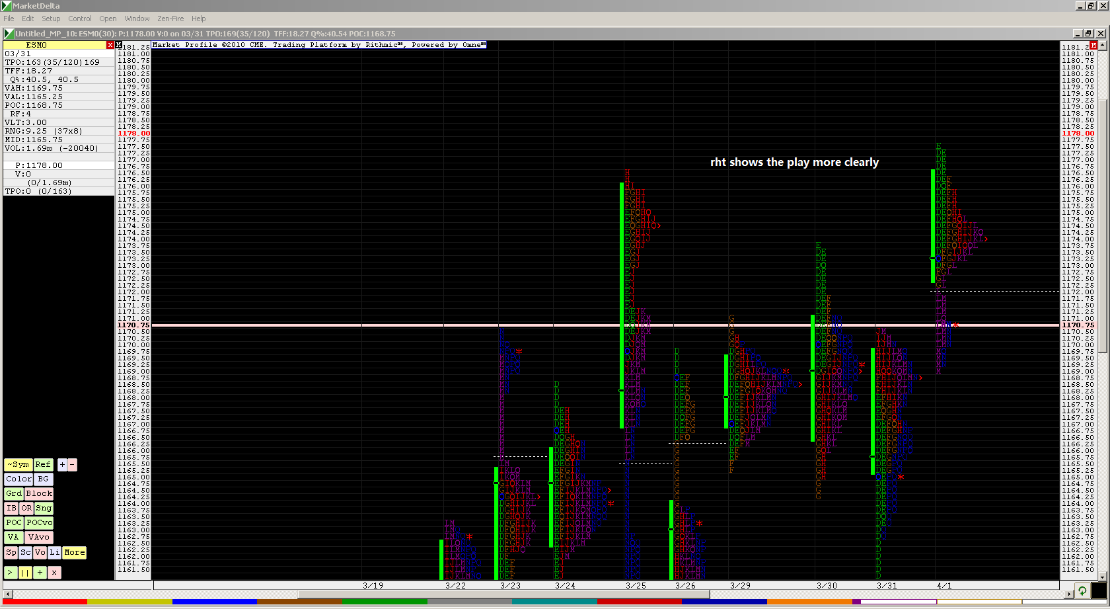The width and height of the screenshot is (1110, 609).
Task: Open the Zen-Fire menu
Action: (170, 19)
